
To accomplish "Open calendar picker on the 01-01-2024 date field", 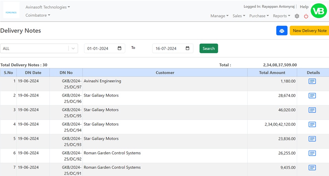I will tap(119, 49).
